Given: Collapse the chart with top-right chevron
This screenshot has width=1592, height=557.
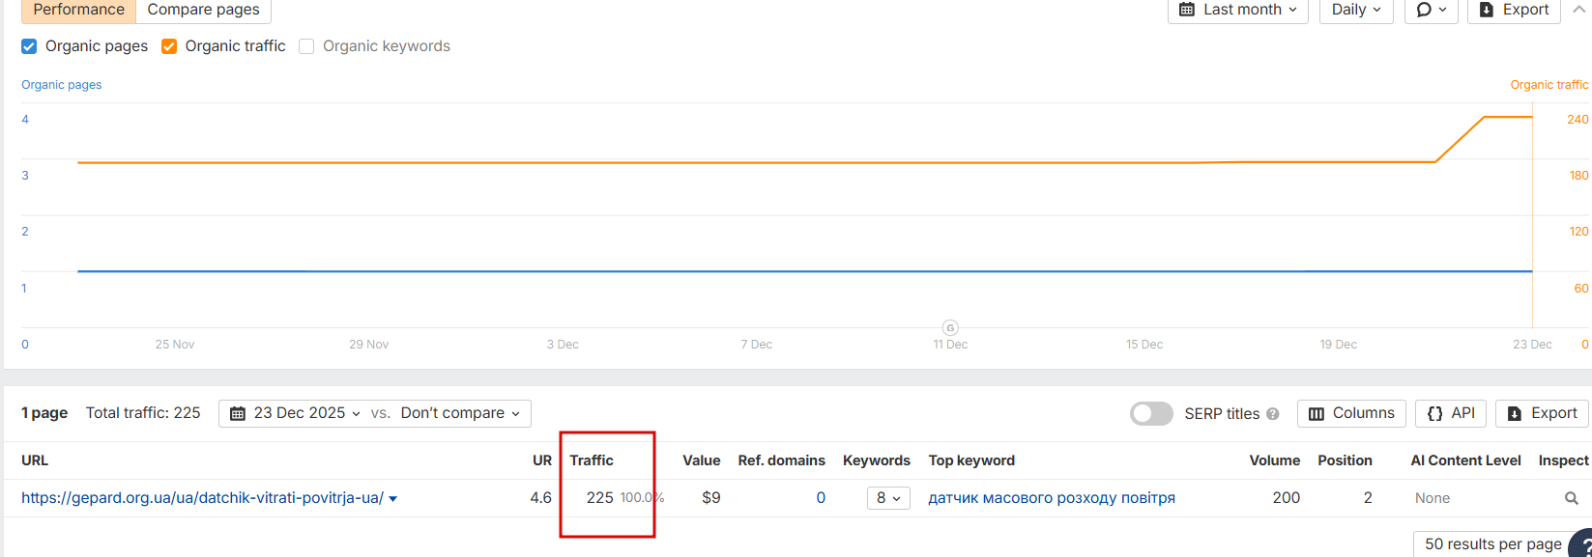Looking at the screenshot, I should click(x=1579, y=9).
